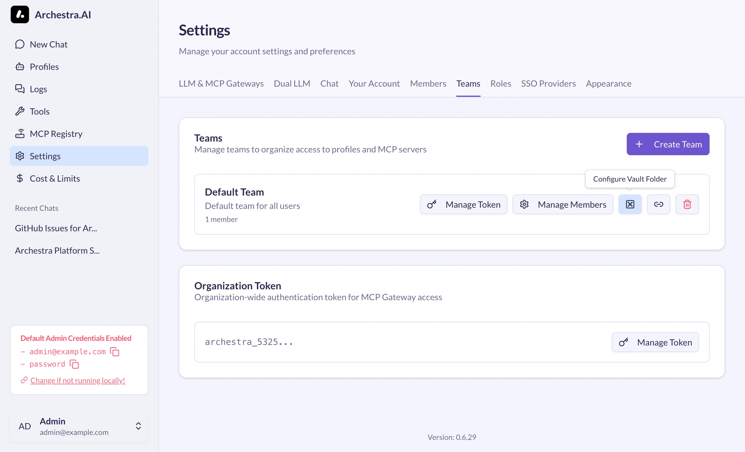The height and width of the screenshot is (452, 745).
Task: Switch to the Roles tab
Action: (x=500, y=84)
